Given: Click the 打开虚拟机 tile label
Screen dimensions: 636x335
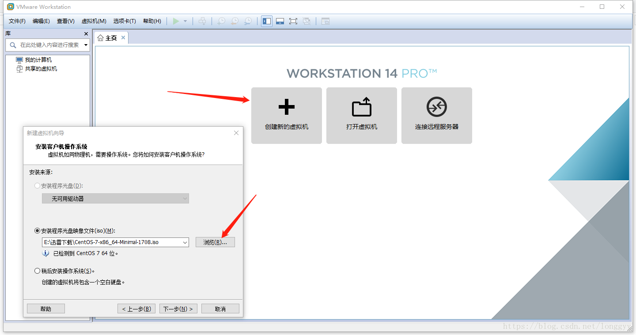Looking at the screenshot, I should coord(362,127).
